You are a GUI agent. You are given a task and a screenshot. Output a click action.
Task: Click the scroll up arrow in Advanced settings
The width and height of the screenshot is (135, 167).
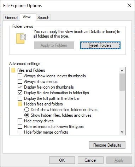click(122, 71)
